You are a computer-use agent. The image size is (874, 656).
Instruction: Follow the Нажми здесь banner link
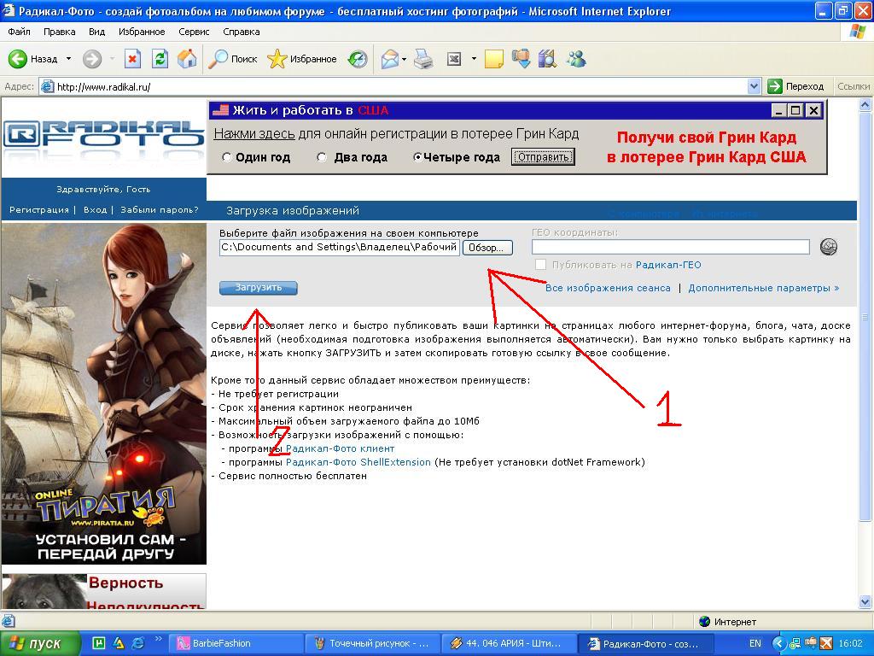tap(254, 134)
